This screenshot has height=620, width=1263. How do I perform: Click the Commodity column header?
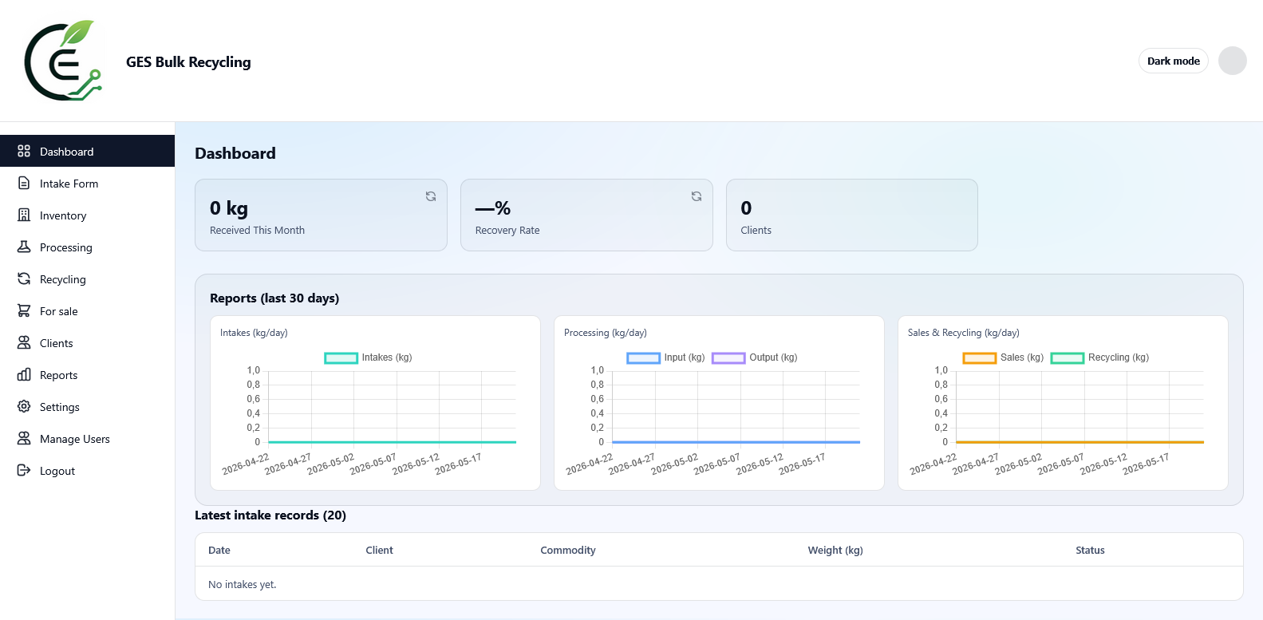[568, 550]
